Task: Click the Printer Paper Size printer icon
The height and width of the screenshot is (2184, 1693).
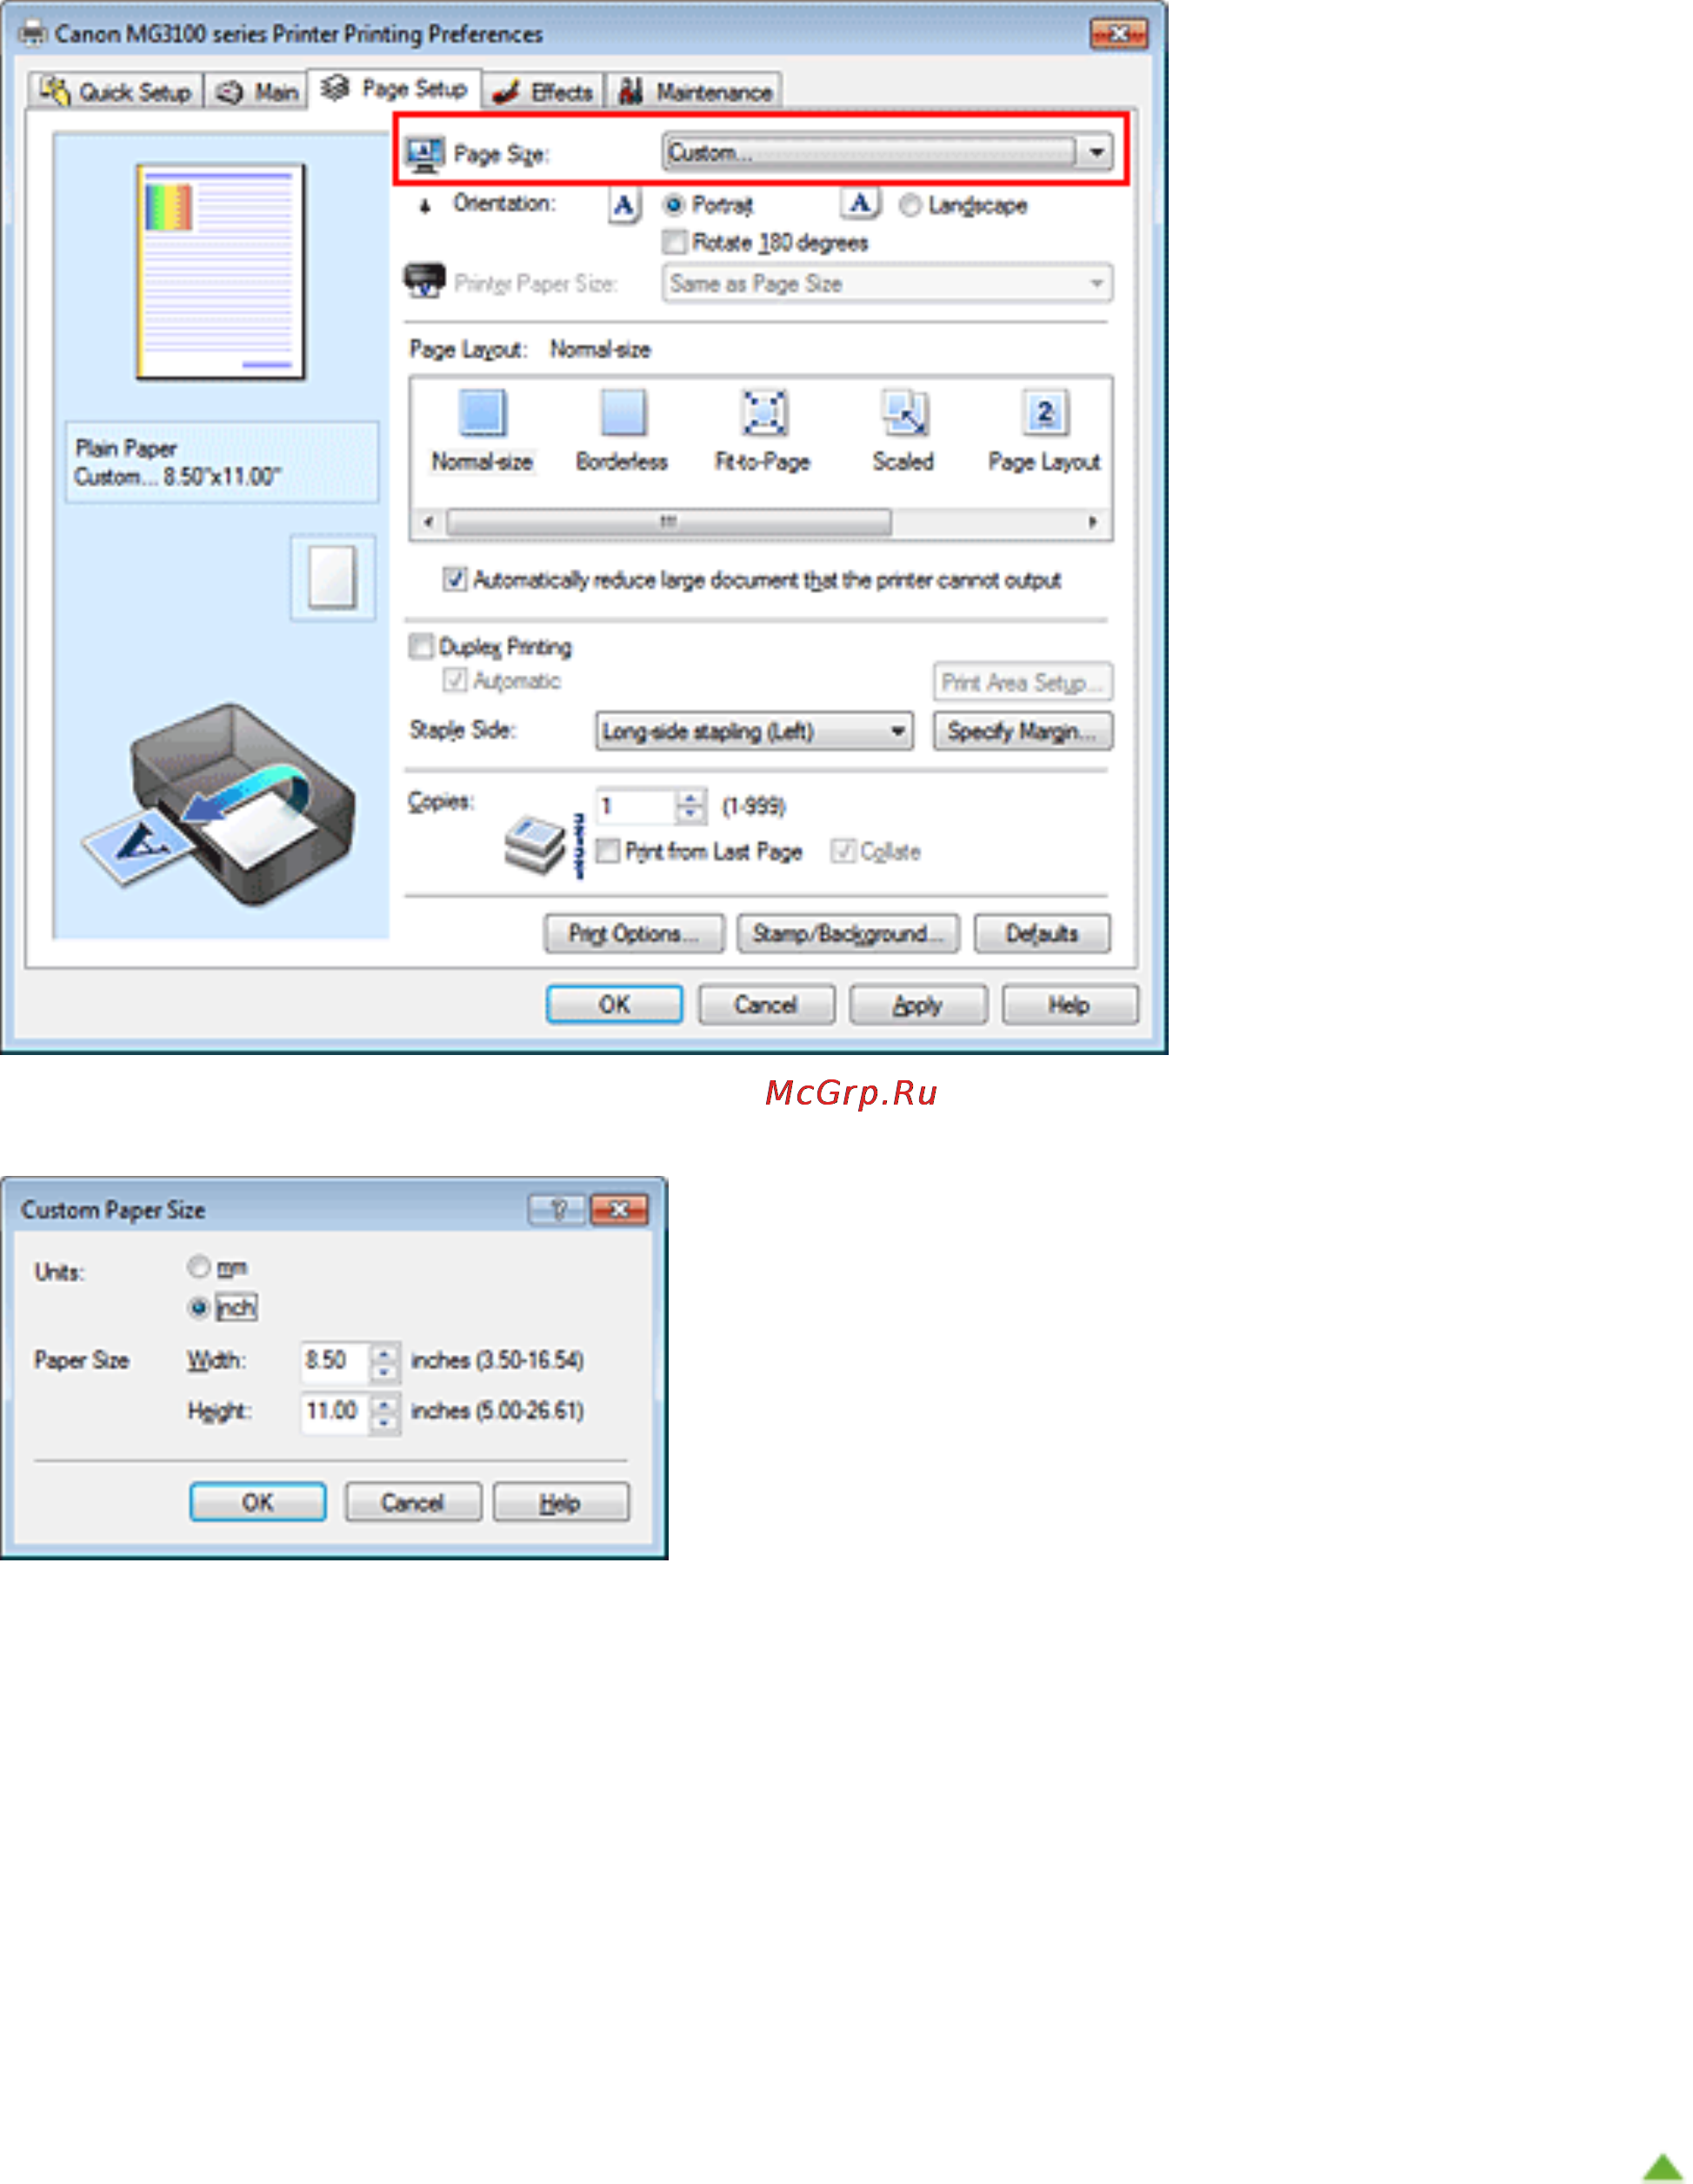Action: click(424, 281)
